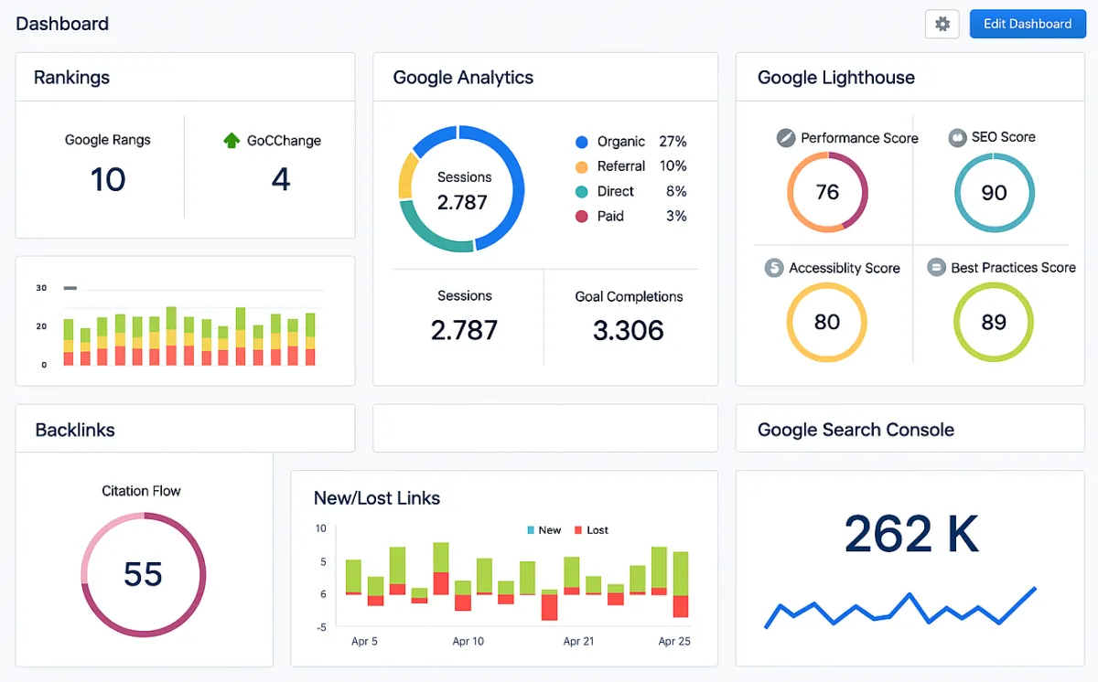Click the blue Search Console trend line
The image size is (1098, 682).
(x=900, y=608)
